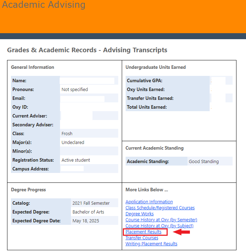Click the Registration Status: label

pyautogui.click(x=33, y=160)
